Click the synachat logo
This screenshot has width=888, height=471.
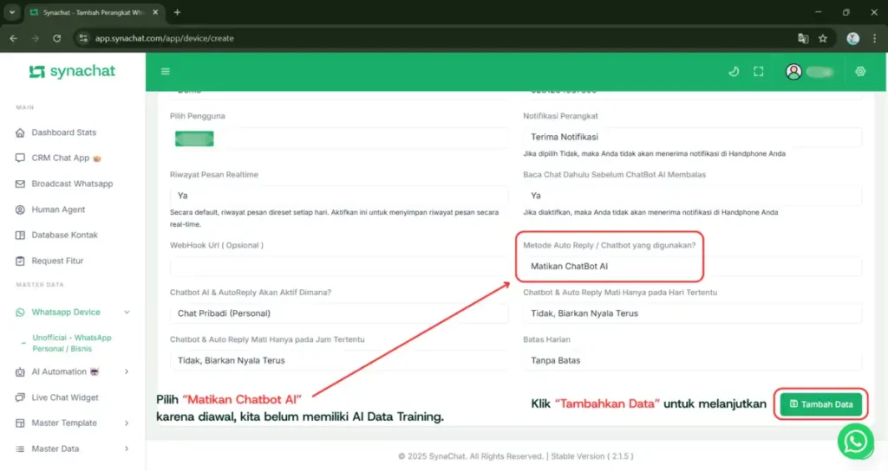pyautogui.click(x=72, y=71)
